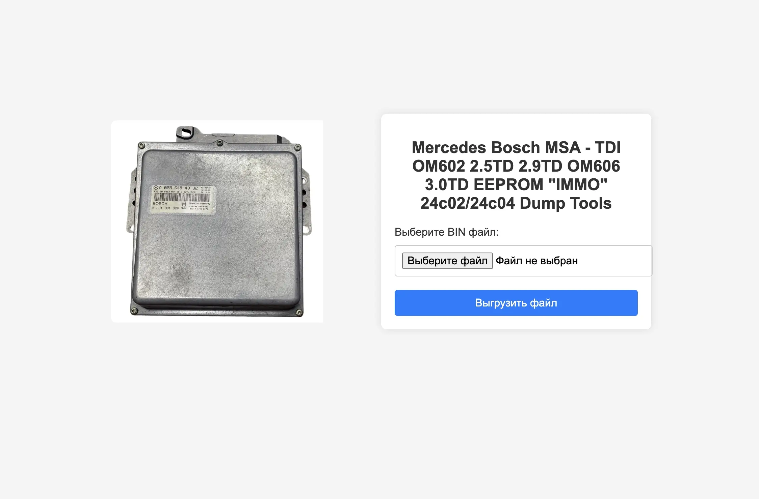
Task: Click the Bosch armature circle icon on sticker
Action: pyautogui.click(x=184, y=204)
